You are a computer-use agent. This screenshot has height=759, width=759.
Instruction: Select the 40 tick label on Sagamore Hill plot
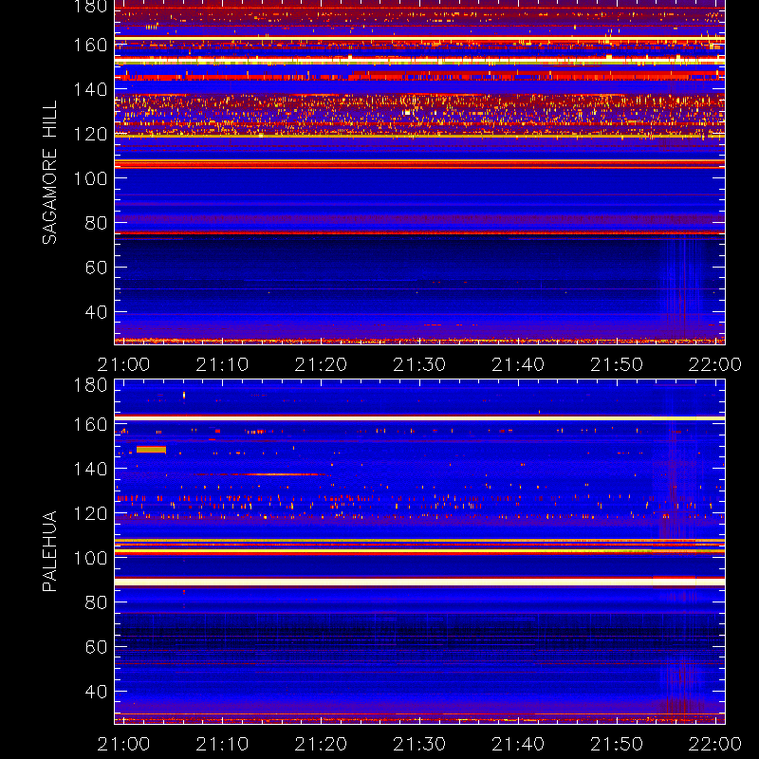96,312
